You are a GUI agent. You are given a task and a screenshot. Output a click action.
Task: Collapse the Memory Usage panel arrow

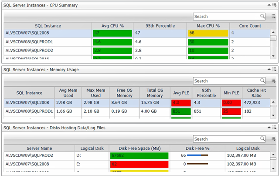click(x=269, y=69)
